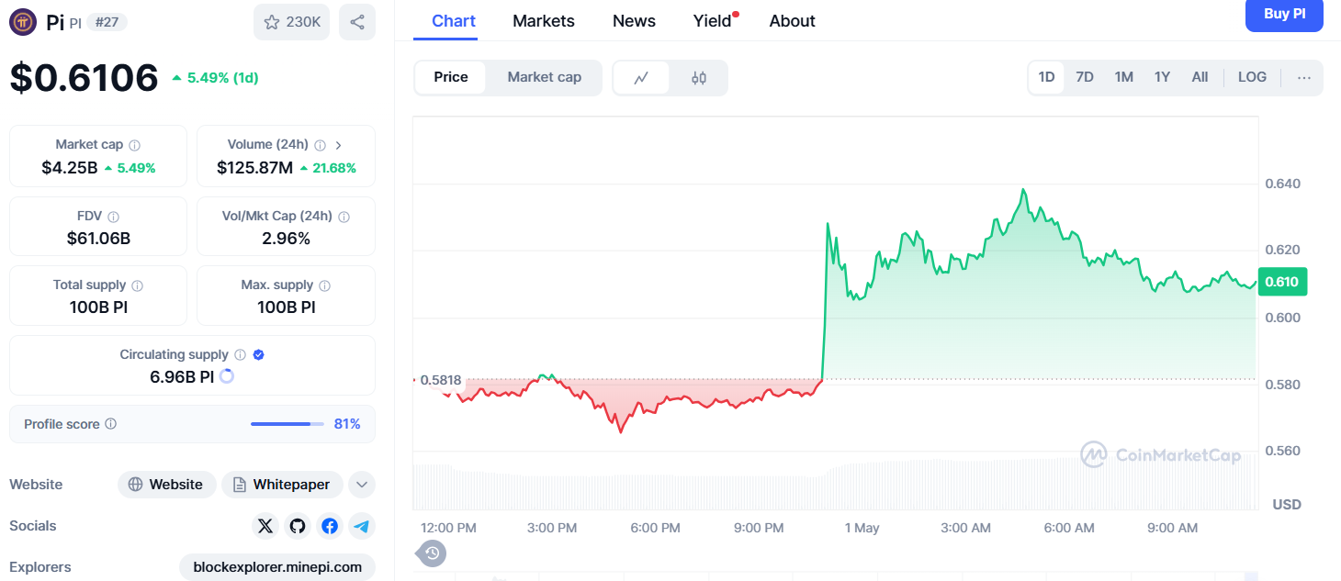Select the 1D time range

(1046, 77)
